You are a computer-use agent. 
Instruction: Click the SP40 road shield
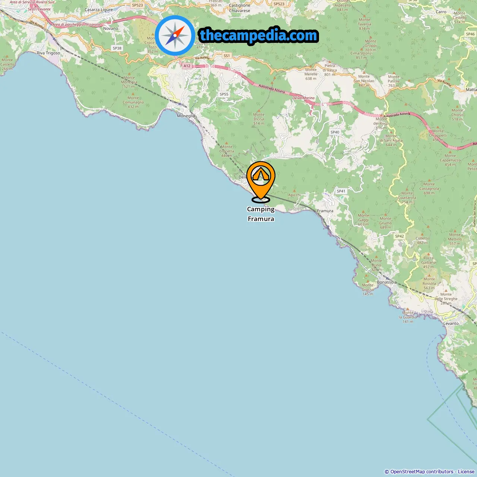335,132
